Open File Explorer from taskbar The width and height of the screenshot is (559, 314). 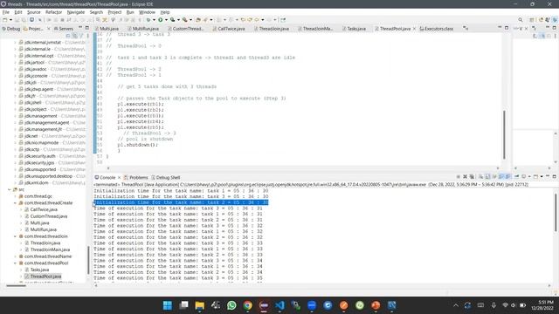[x=200, y=305]
